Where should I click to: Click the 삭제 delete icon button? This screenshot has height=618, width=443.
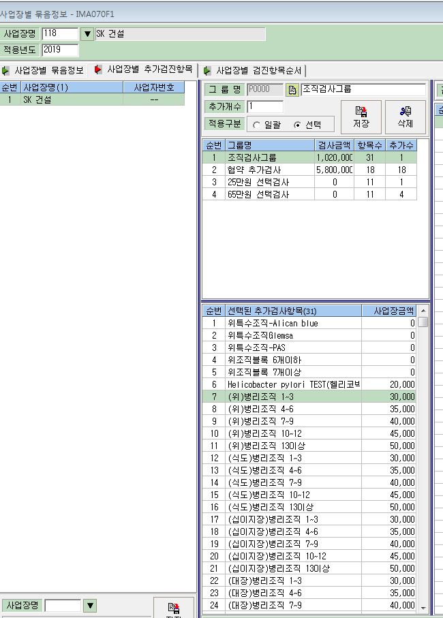pos(405,117)
